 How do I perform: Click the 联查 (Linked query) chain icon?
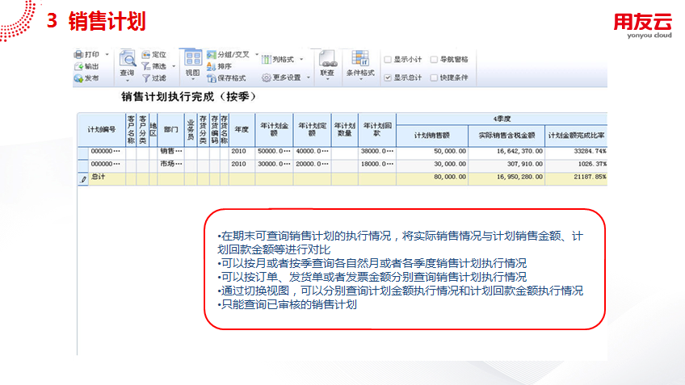tap(327, 59)
